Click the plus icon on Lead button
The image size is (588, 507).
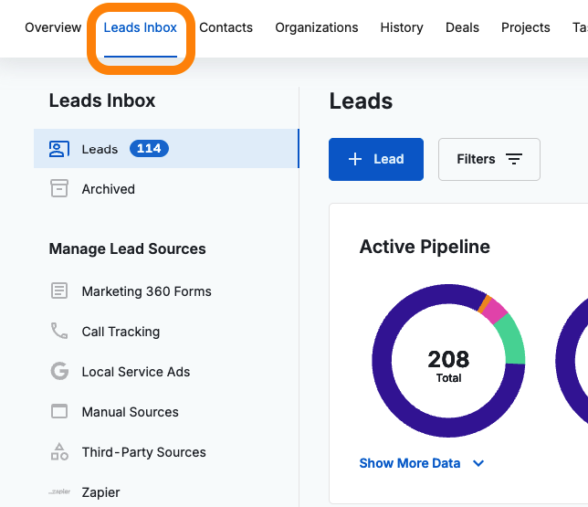coord(355,159)
